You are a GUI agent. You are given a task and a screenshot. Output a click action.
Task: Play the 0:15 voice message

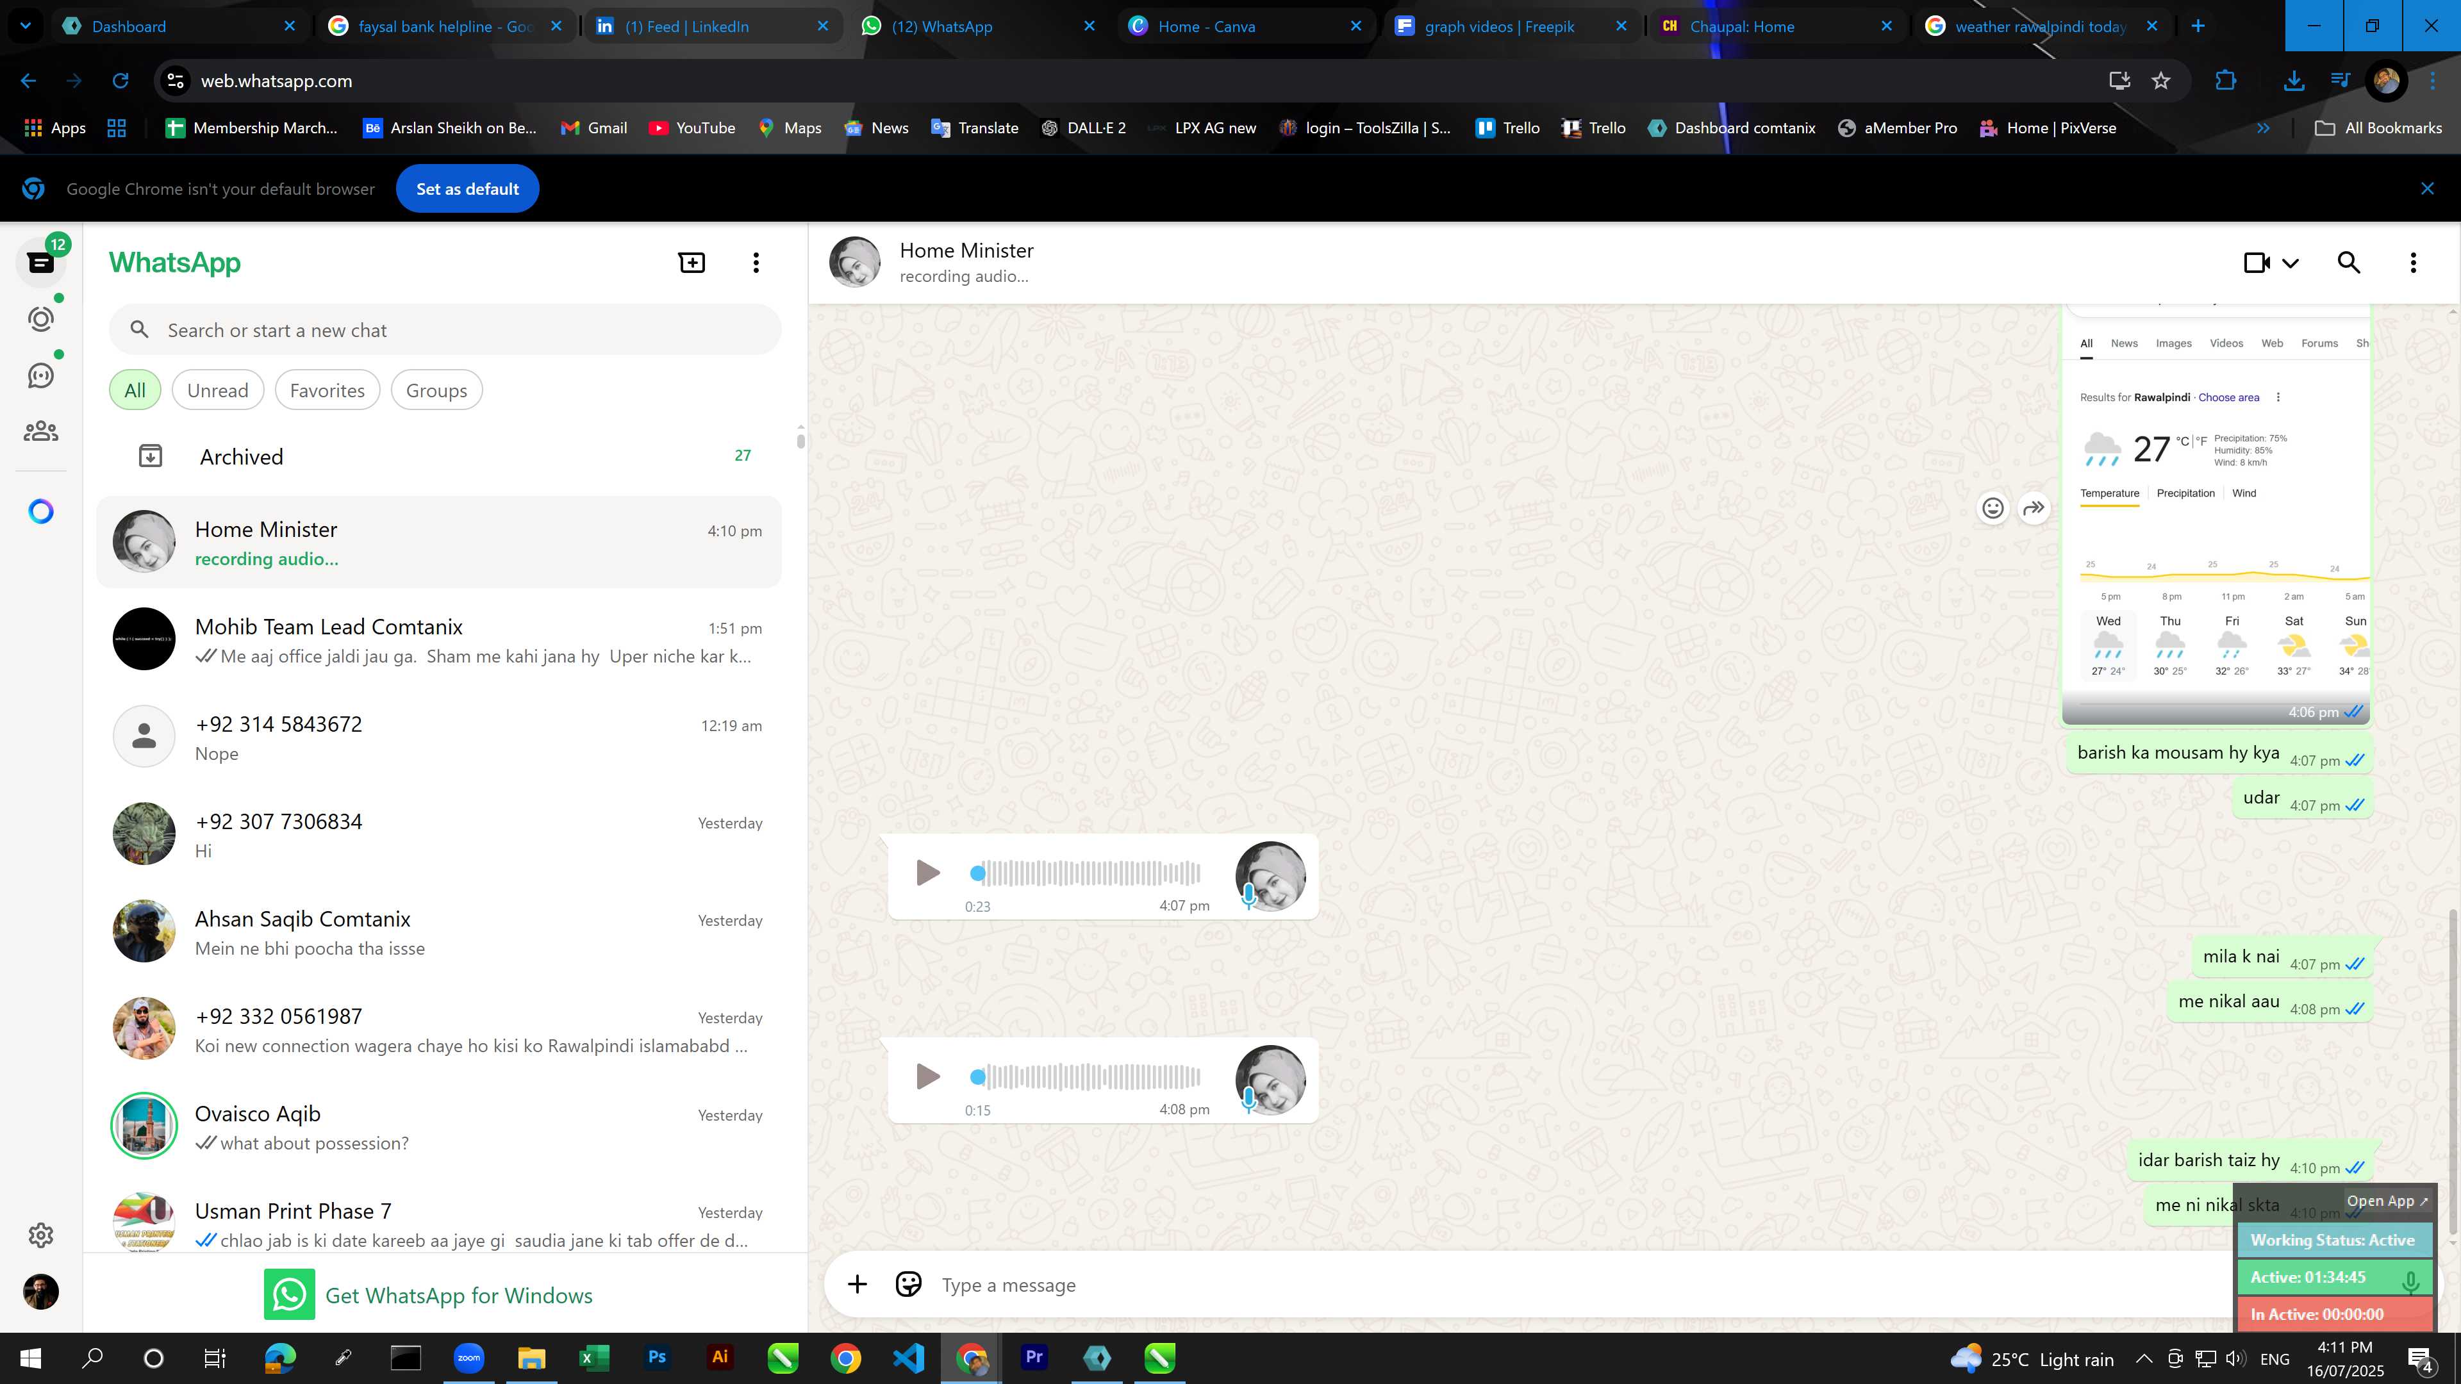927,1076
